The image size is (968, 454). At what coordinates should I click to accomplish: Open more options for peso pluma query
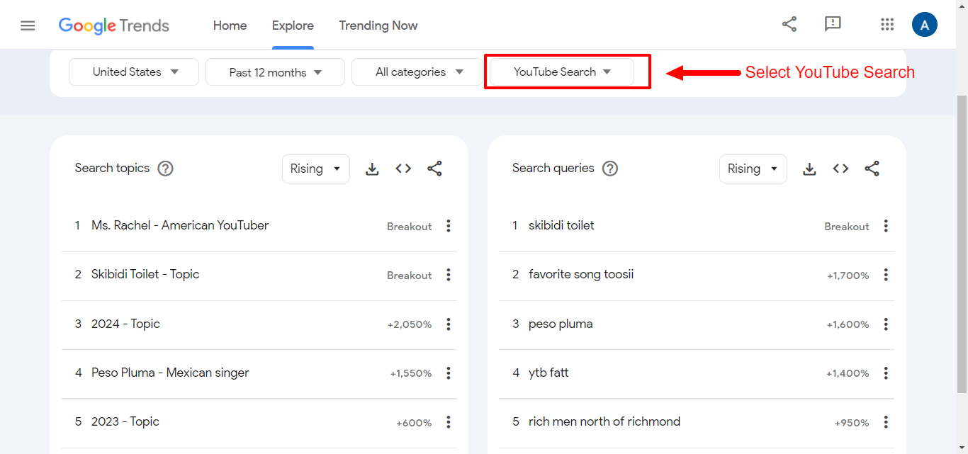point(886,324)
